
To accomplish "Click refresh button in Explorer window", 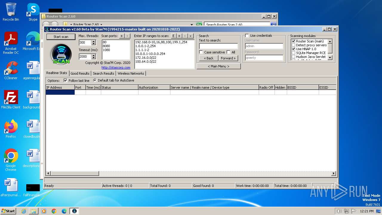I will point(199,24).
